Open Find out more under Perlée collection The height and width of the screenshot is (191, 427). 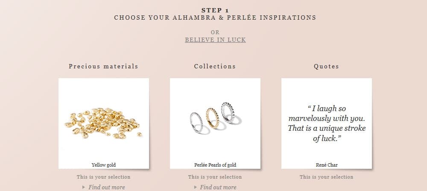point(218,187)
